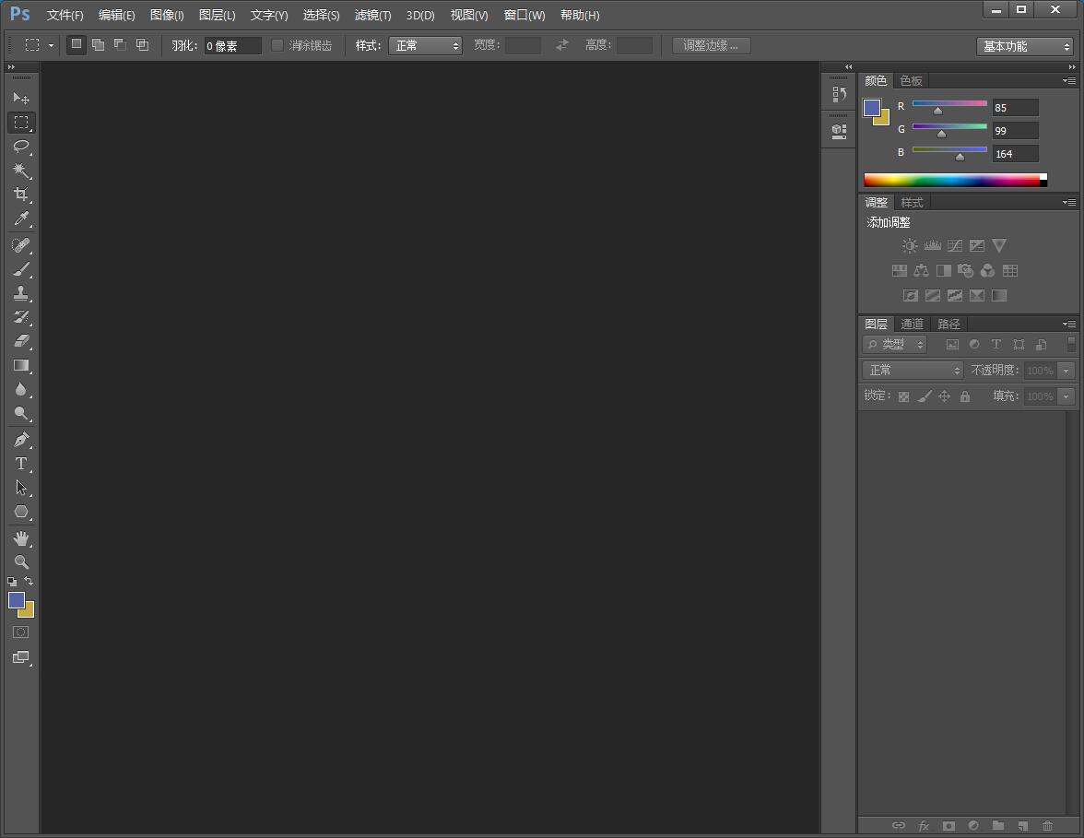1084x838 pixels.
Task: Enable lock transparent pixels in layers panel
Action: click(903, 396)
